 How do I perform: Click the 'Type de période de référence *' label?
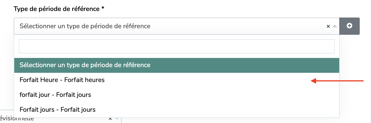pyautogui.click(x=59, y=9)
